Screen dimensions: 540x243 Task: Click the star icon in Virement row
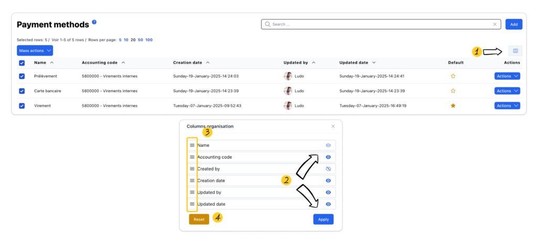point(453,105)
